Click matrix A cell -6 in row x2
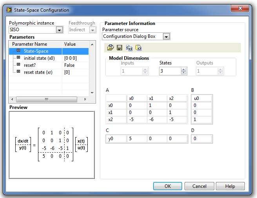The height and width of the screenshot is (198, 257). tap(157, 120)
